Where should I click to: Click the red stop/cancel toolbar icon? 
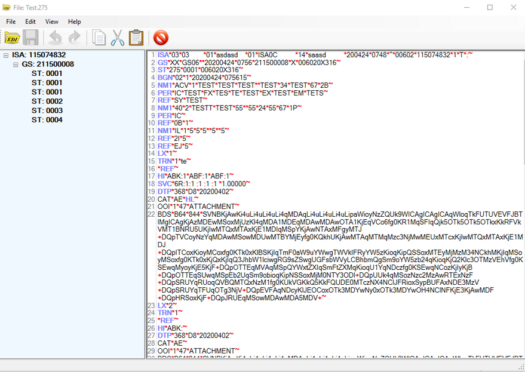[161, 37]
